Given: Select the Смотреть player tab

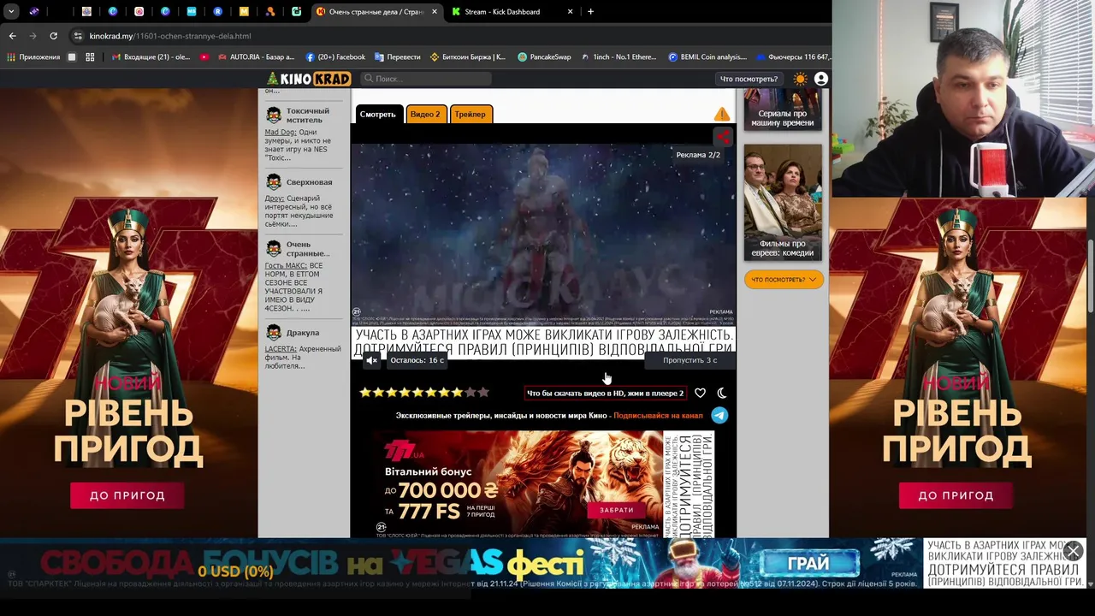Looking at the screenshot, I should click(x=377, y=114).
